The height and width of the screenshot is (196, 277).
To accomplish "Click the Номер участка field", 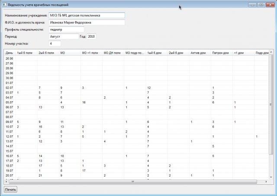I will (55, 43).
